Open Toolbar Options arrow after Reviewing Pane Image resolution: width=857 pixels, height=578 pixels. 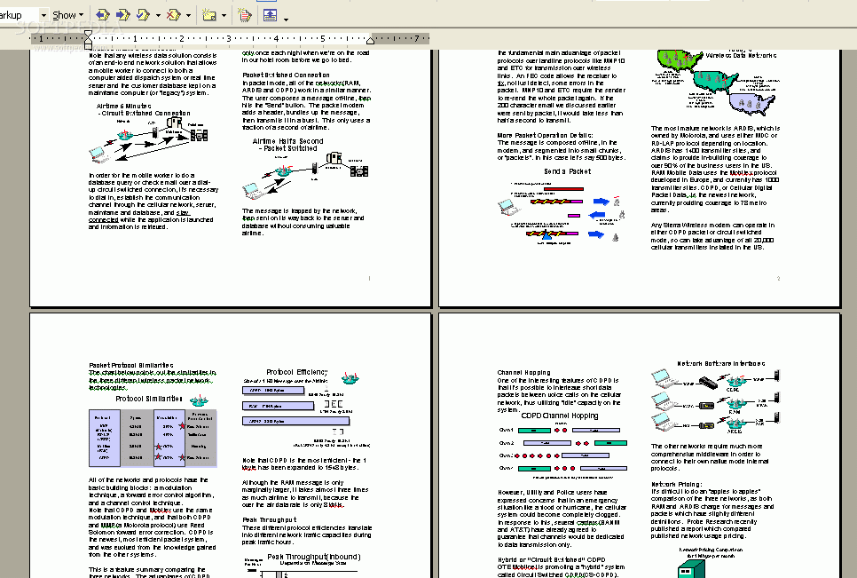(x=286, y=19)
